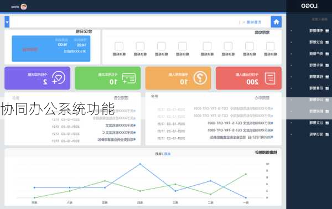Click the 常用功能 panel heading

click(262, 33)
